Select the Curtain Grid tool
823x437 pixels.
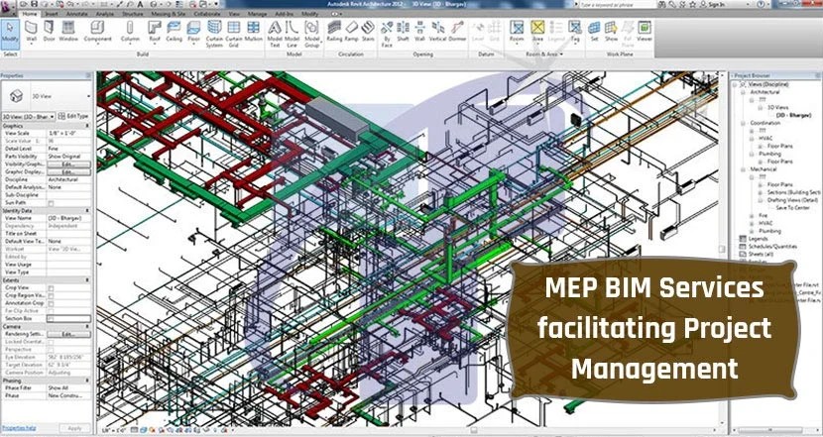(x=234, y=34)
